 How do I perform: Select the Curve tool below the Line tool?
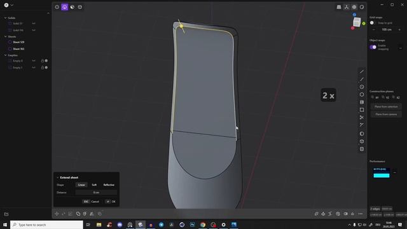click(362, 79)
